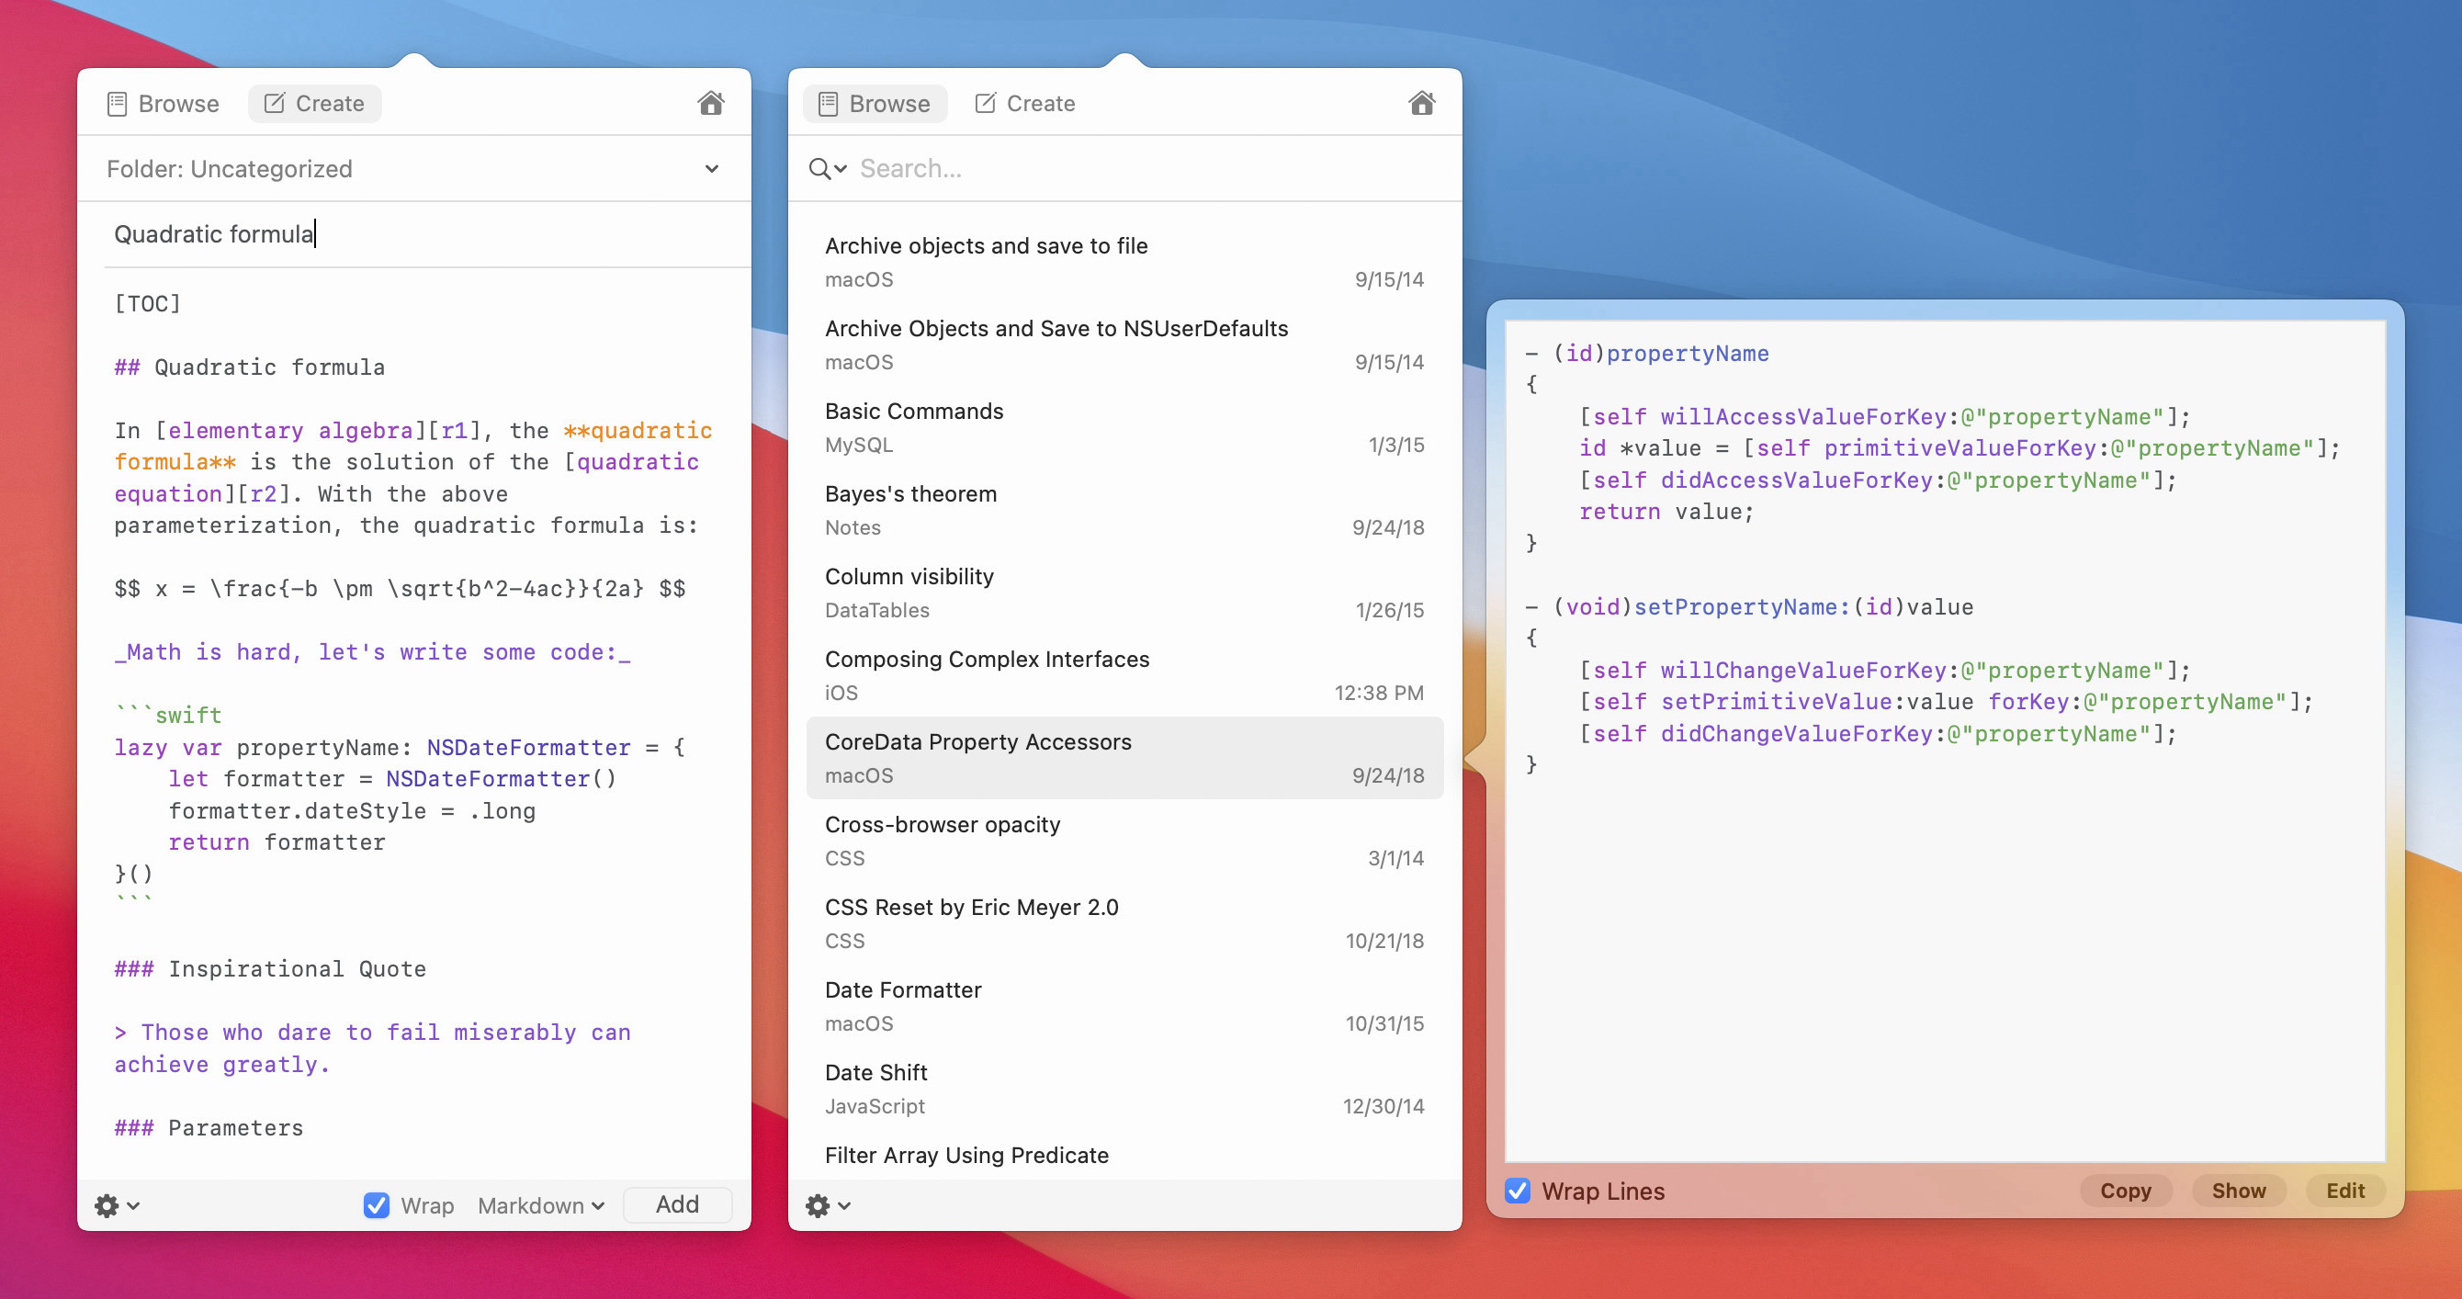Click the Edit button in preview

2344,1190
